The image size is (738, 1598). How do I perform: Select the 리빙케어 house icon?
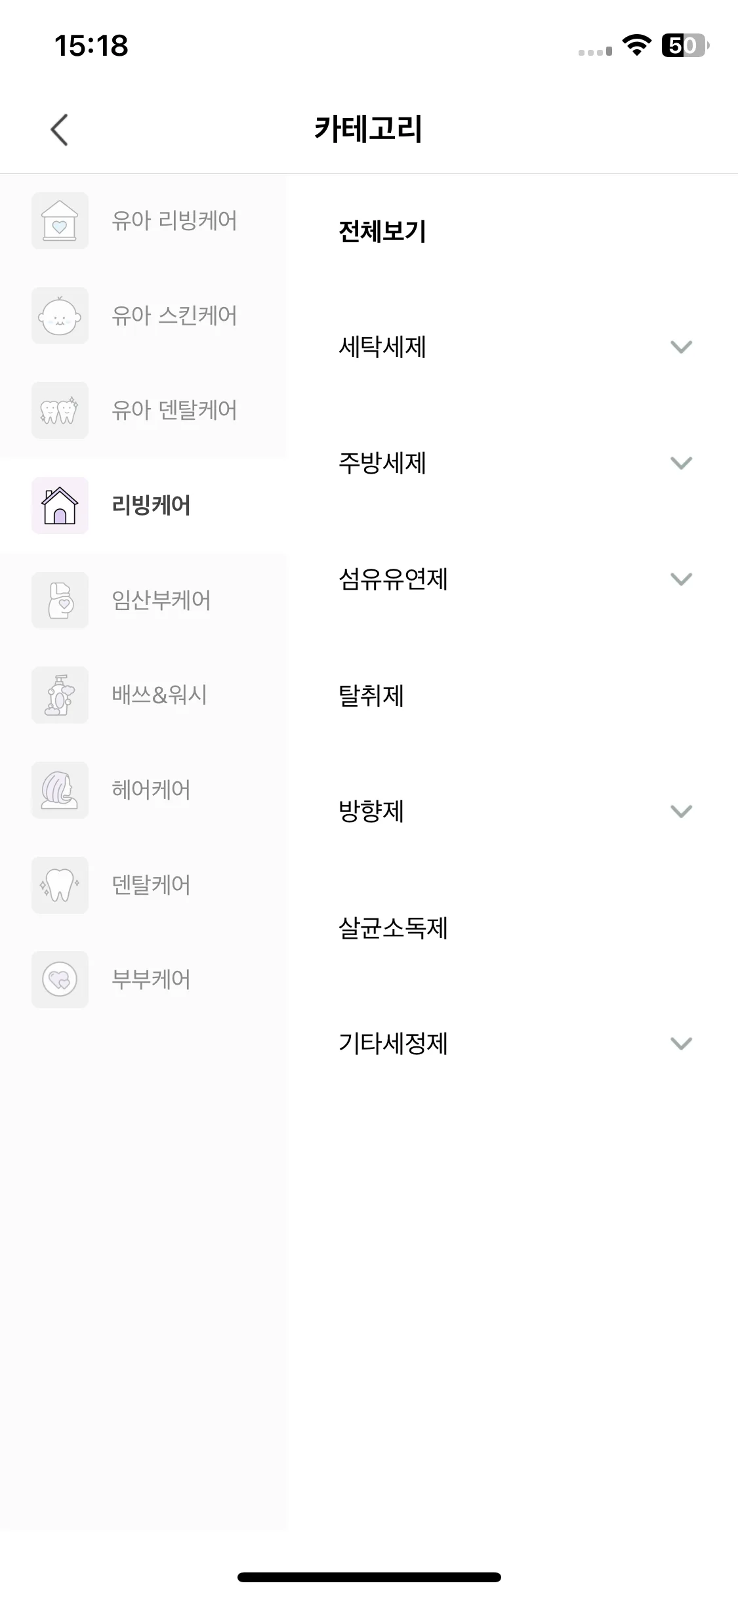pos(60,505)
